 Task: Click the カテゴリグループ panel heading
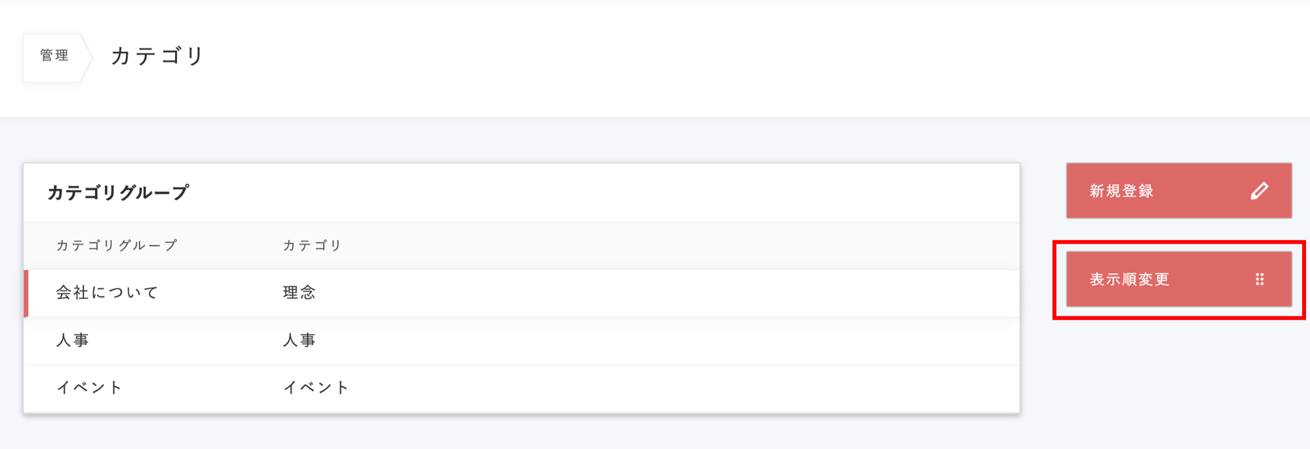coord(118,193)
